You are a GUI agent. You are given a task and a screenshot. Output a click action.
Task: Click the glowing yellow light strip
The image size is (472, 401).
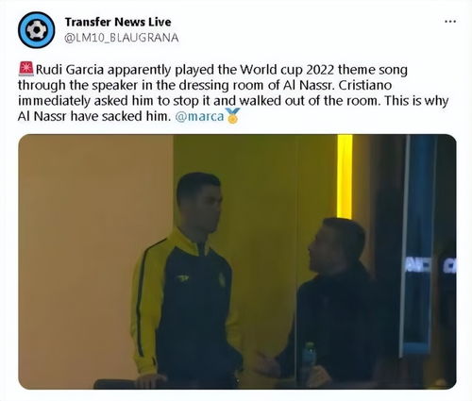tap(345, 176)
